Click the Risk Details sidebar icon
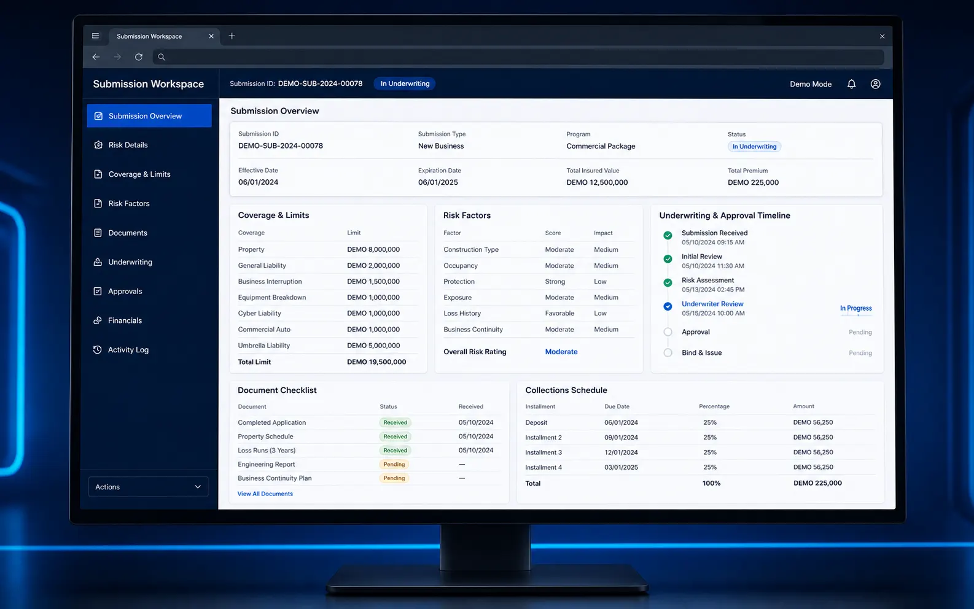Image resolution: width=974 pixels, height=609 pixels. click(98, 145)
